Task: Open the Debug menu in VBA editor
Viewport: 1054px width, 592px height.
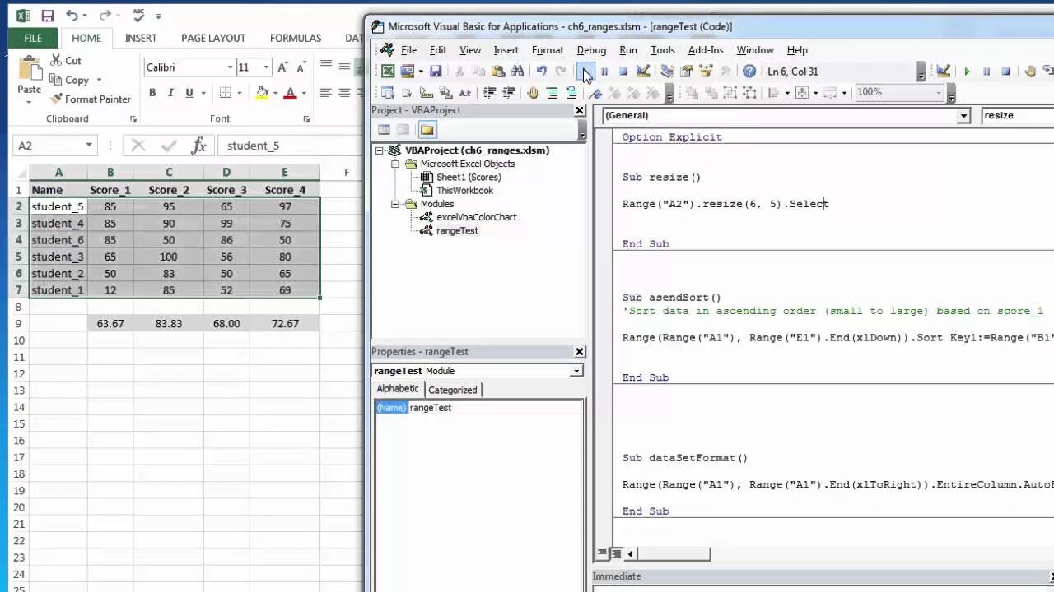Action: coord(591,50)
